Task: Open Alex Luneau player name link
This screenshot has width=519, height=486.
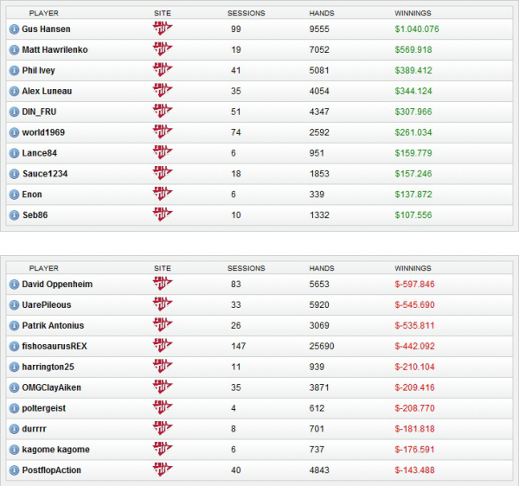Action: point(49,91)
